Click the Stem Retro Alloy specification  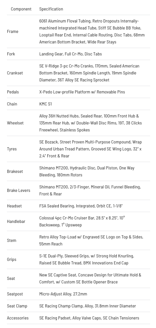click(x=91, y=240)
